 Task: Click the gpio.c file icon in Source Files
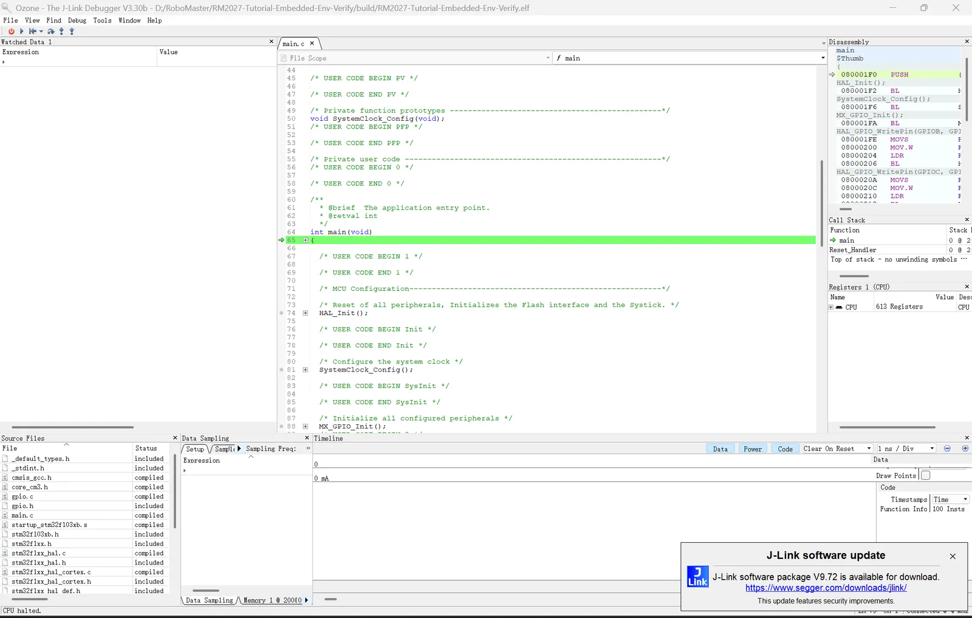(5, 497)
